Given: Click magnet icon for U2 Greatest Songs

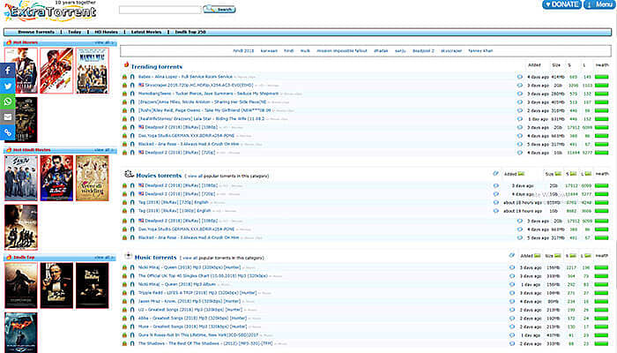Looking at the screenshot, I should (132, 310).
